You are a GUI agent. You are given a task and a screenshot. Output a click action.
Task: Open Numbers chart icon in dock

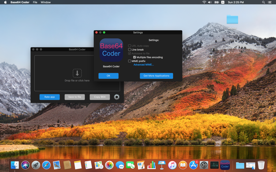pos(151,165)
